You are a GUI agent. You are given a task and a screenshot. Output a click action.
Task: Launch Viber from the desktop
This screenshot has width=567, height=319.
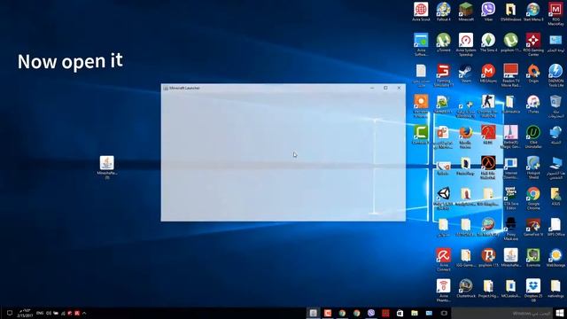pyautogui.click(x=488, y=12)
